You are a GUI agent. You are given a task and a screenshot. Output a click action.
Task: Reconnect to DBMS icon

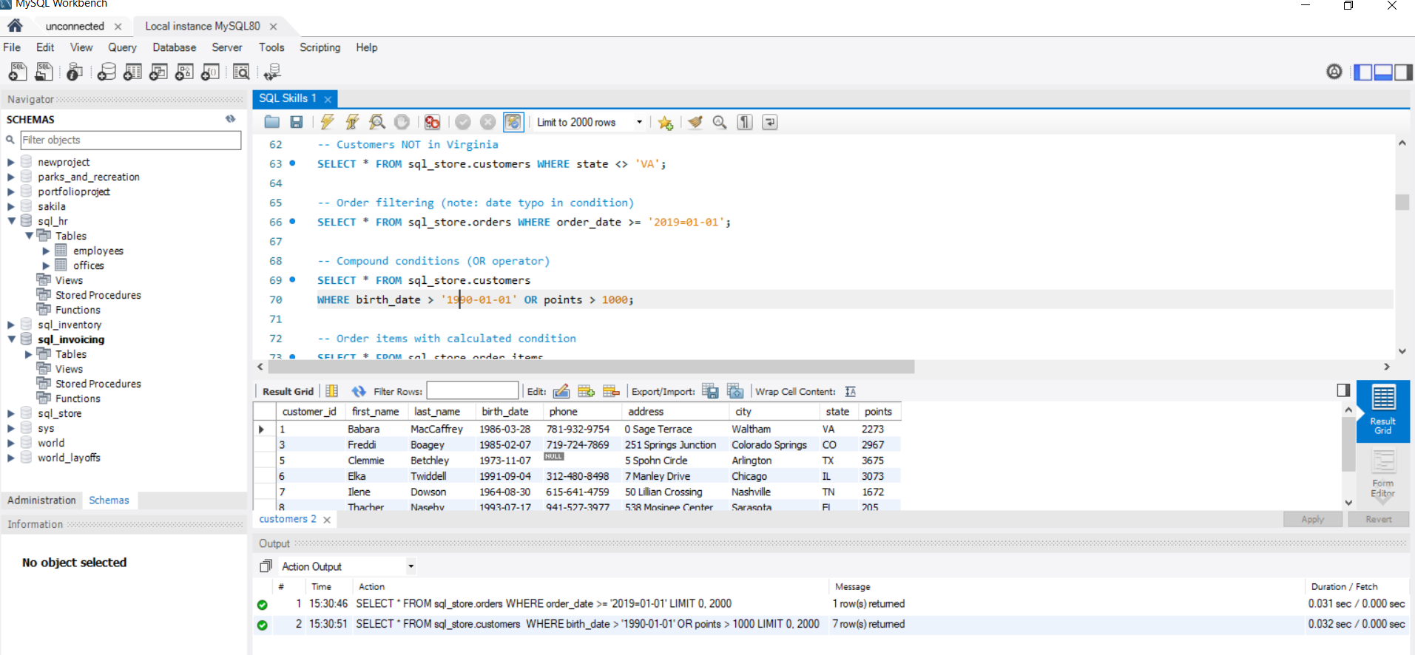[x=272, y=72]
